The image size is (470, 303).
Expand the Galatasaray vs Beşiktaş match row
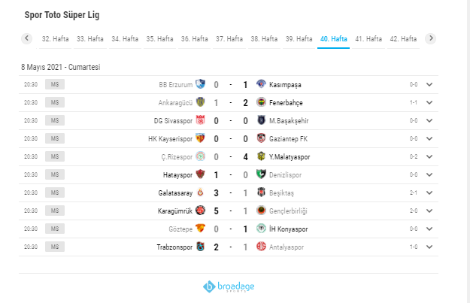click(x=429, y=192)
